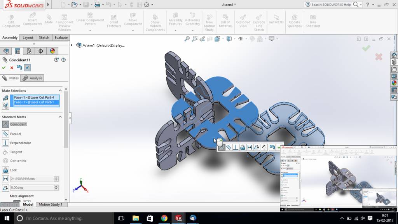This screenshot has width=398, height=224.
Task: Switch to the PropertyManager tab icon
Action: click(x=17, y=51)
